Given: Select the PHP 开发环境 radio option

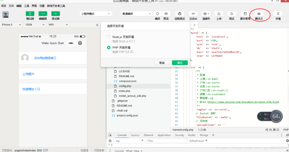Looking at the screenshot, I should [109, 47].
